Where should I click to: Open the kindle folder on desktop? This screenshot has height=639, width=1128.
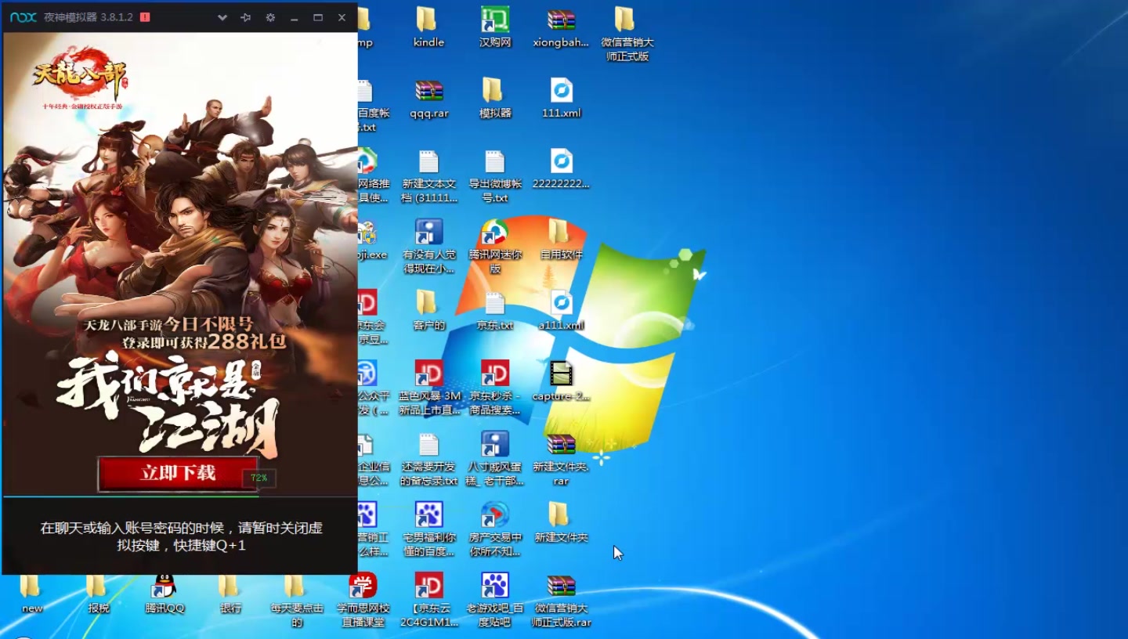(428, 27)
